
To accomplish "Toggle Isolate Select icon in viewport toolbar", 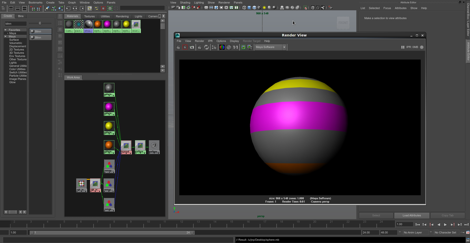I will [x=305, y=8].
